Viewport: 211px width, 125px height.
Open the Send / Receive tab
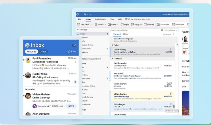[100, 19]
